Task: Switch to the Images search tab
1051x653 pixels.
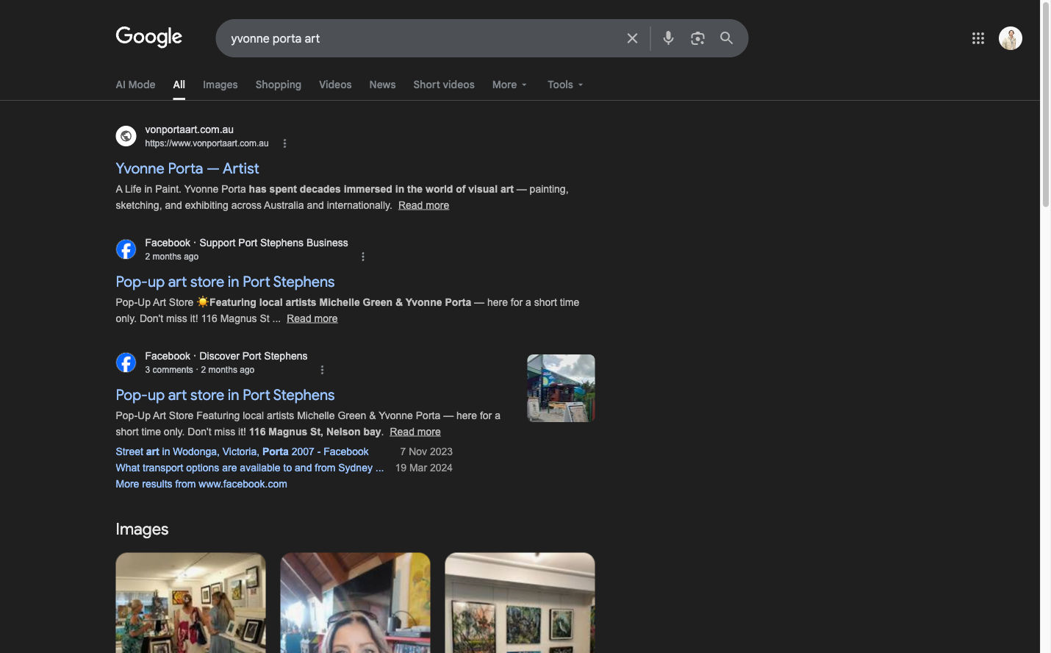Action: (x=220, y=85)
